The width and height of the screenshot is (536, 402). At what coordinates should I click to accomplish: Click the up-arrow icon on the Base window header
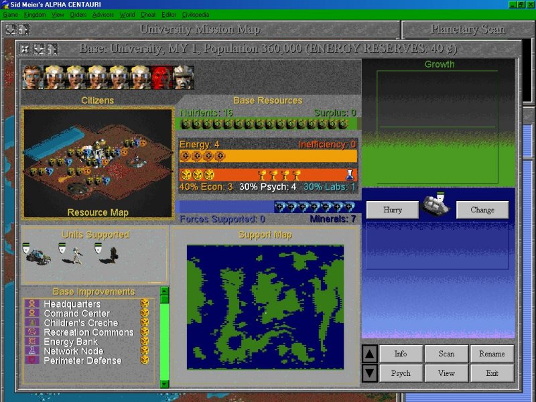(x=52, y=49)
